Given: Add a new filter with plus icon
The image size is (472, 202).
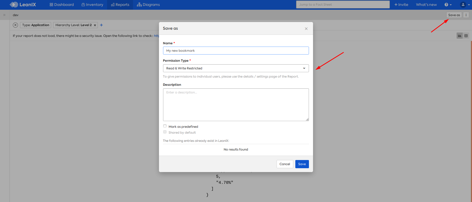Looking at the screenshot, I should pos(101,25).
